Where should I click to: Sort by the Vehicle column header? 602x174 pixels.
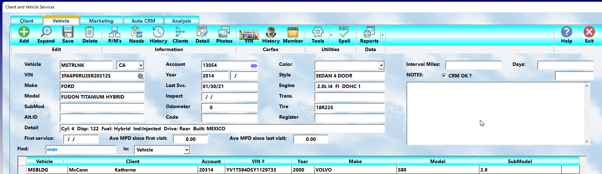(47, 161)
